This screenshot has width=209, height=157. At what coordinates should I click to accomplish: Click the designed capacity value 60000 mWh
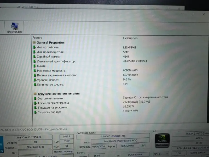click(x=130, y=70)
